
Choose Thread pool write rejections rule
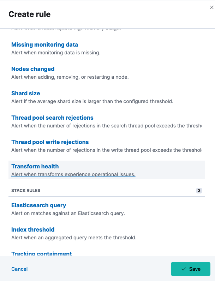50,142
